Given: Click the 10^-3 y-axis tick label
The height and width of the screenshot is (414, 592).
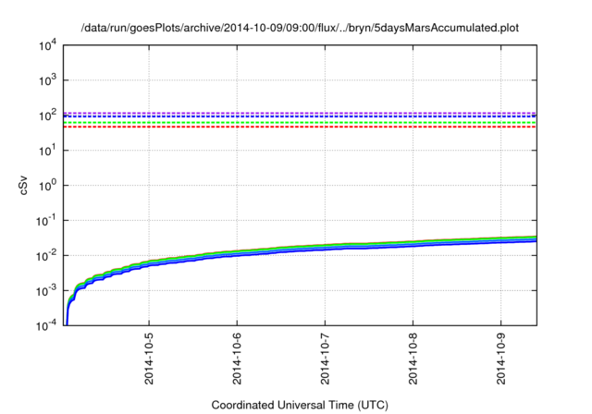Looking at the screenshot, I should (47, 291).
